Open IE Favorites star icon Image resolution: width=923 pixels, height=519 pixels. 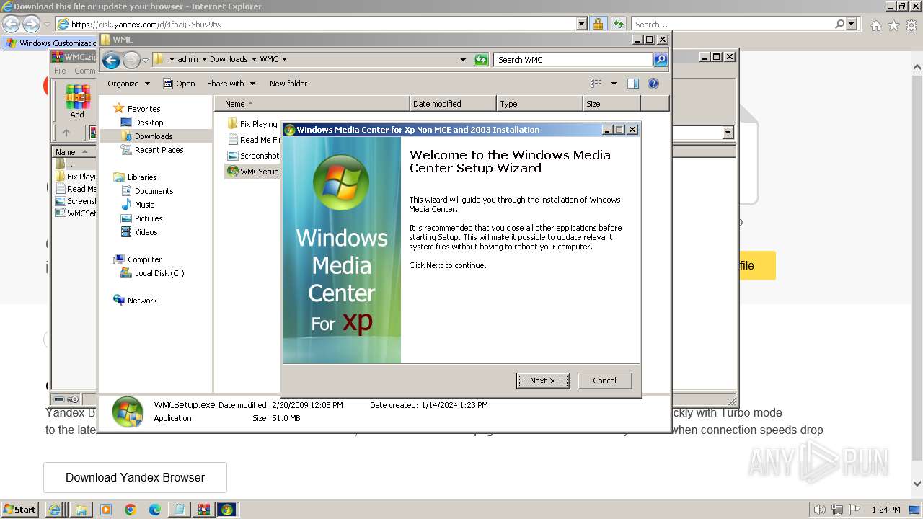pos(893,25)
